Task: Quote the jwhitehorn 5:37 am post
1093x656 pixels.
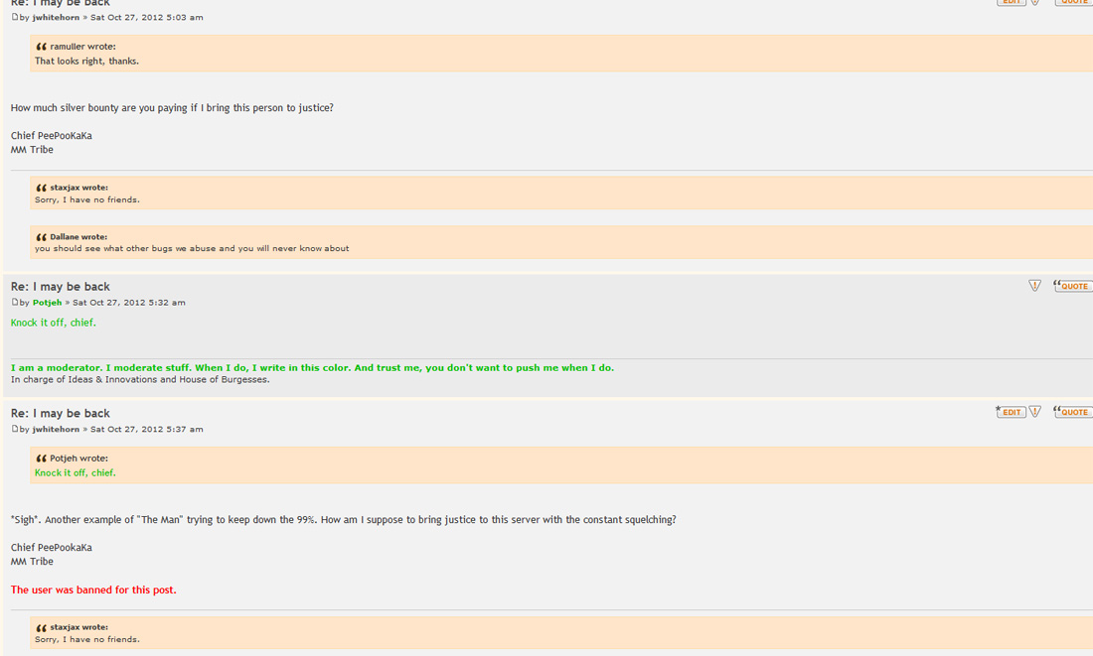Action: (1072, 412)
